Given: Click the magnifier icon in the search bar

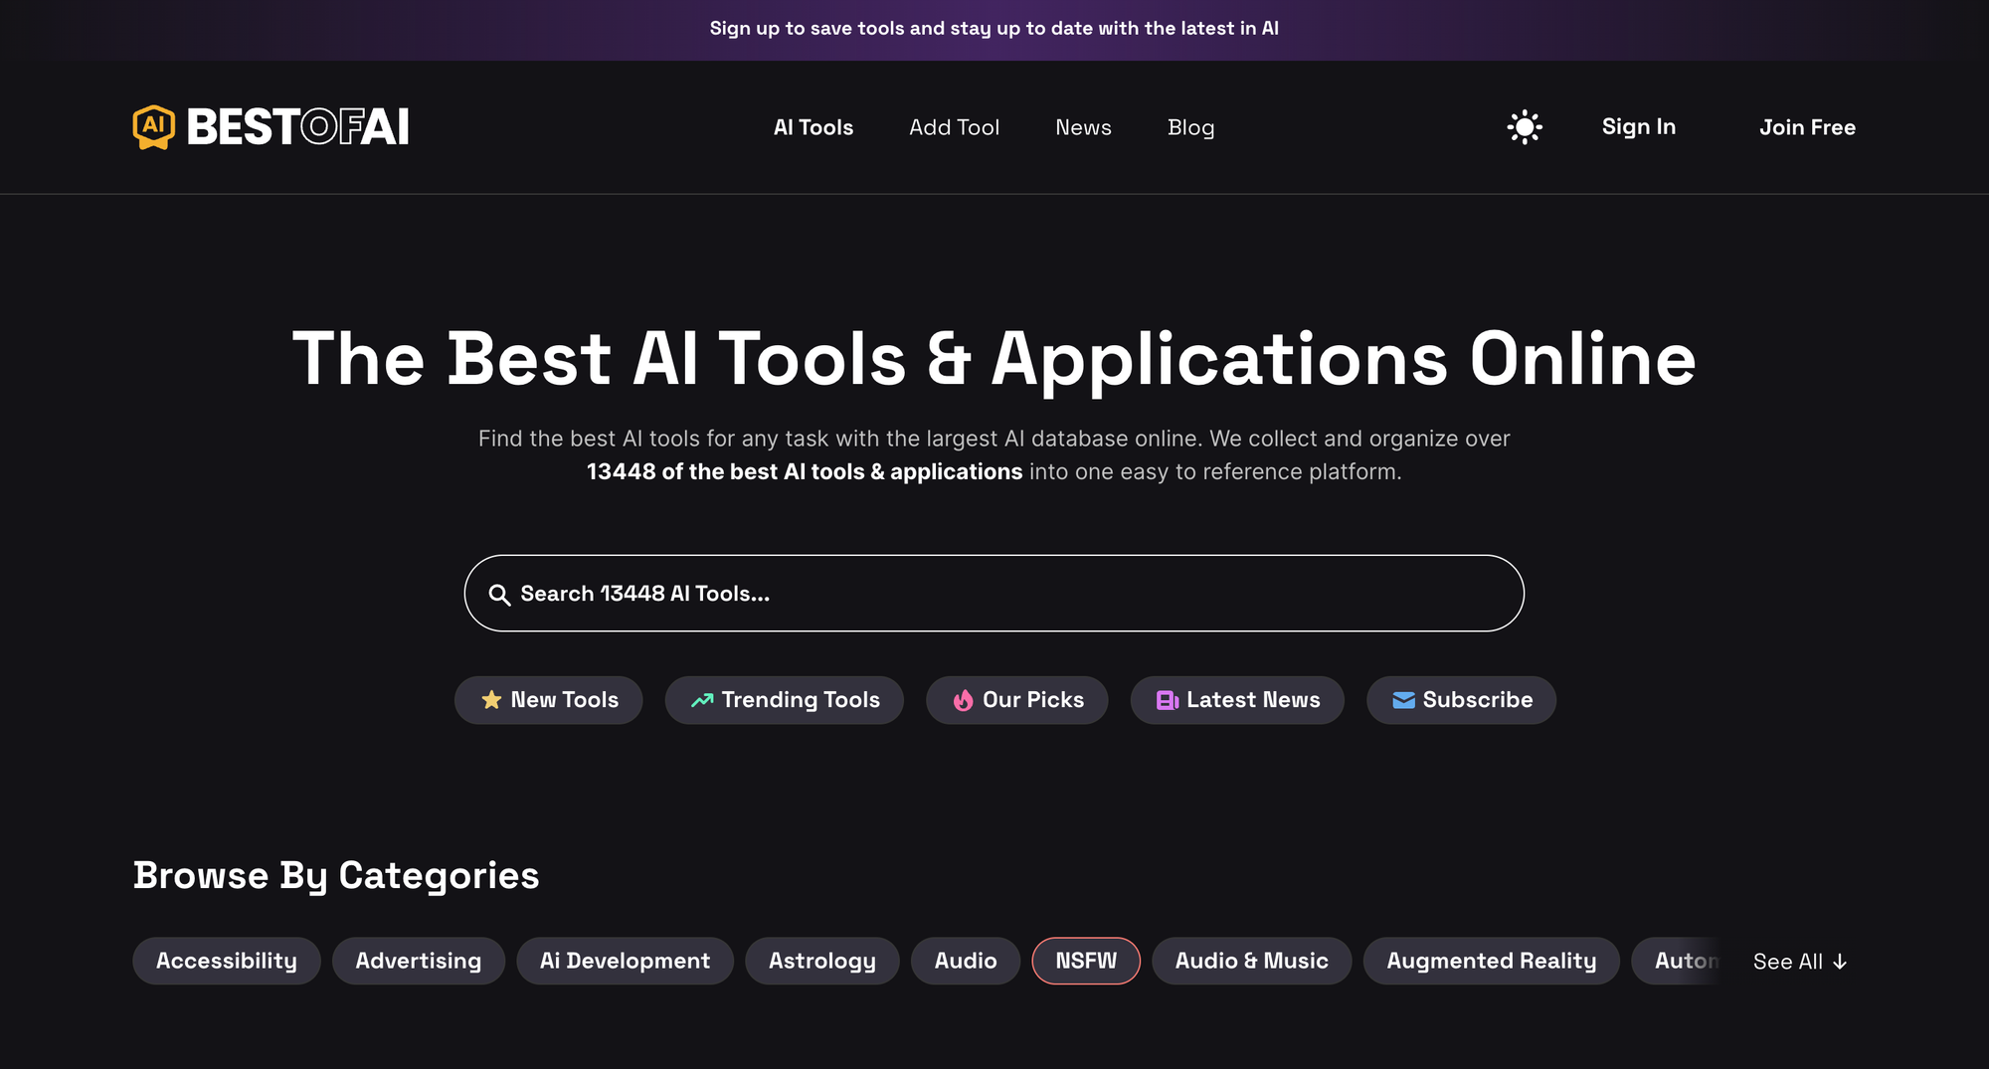Looking at the screenshot, I should [x=499, y=595].
